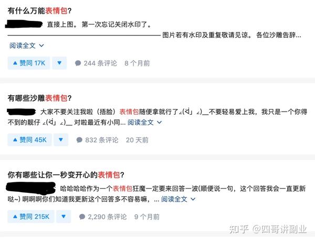Click downvote arrow beside 赞同 215K
Screen dimensions: 315x242
(64, 216)
